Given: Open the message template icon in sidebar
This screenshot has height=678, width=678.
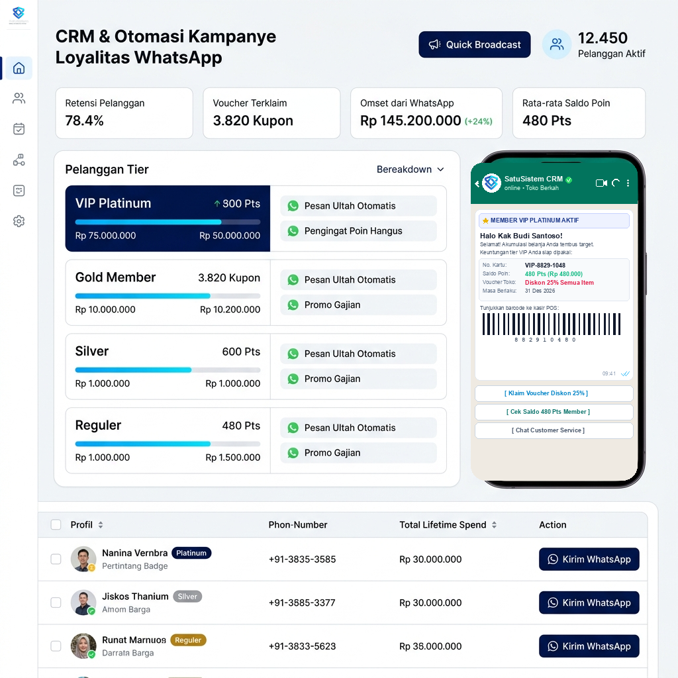Looking at the screenshot, I should pyautogui.click(x=19, y=191).
